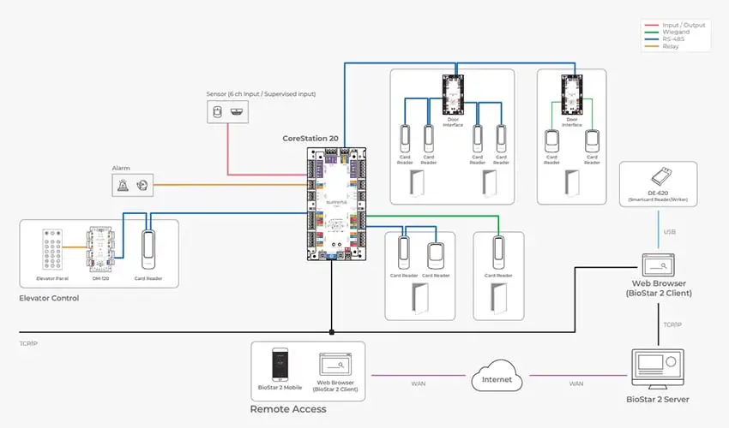
Task: Select the cylindrical motion sensor icon
Action: coord(217,112)
